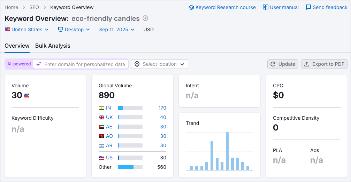Click the India flag in Global Volume
351x182 pixels.
(x=101, y=108)
